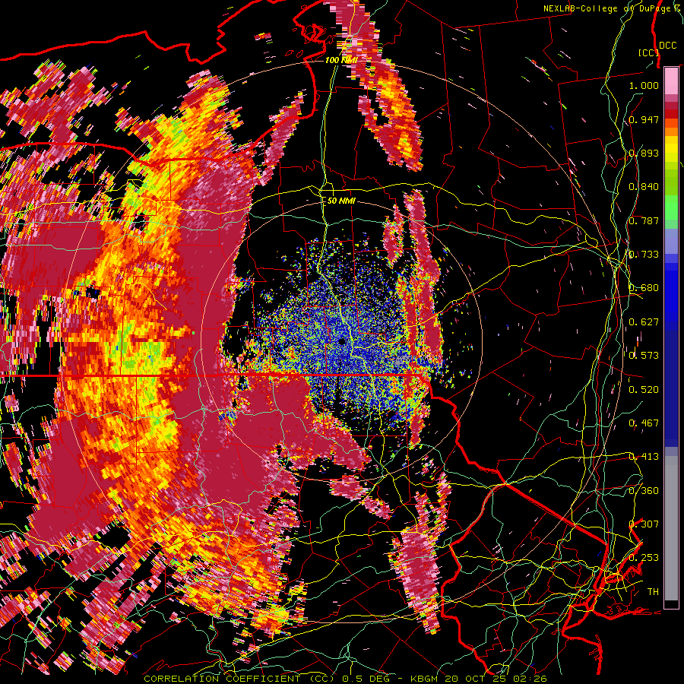
Task: Select the 0.893 legend value
Action: [644, 153]
